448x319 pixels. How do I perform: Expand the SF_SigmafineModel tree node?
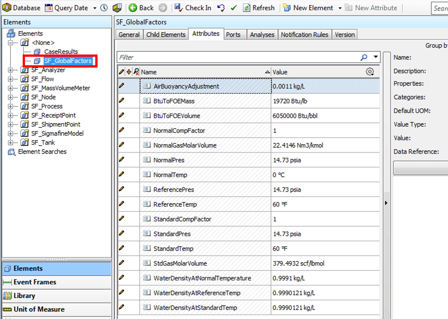coord(11,133)
